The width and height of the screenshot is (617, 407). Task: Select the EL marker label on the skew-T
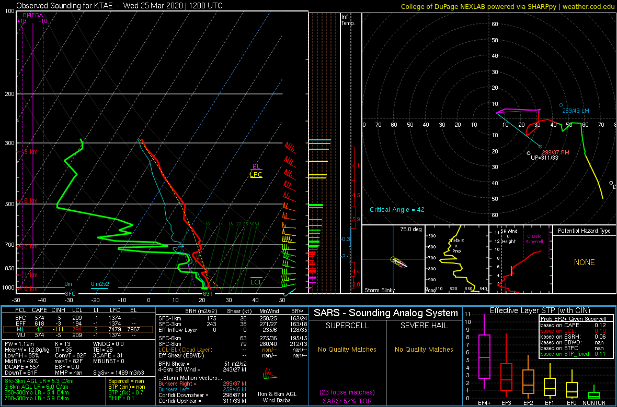(x=256, y=166)
